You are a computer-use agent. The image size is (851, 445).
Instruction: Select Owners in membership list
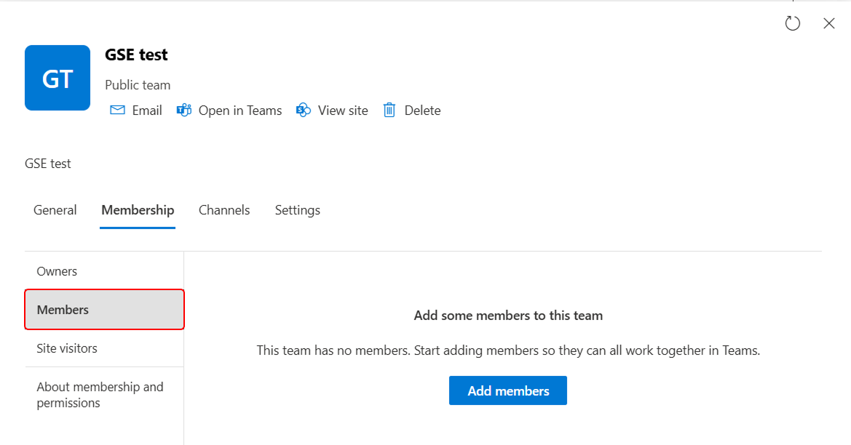pyautogui.click(x=104, y=271)
